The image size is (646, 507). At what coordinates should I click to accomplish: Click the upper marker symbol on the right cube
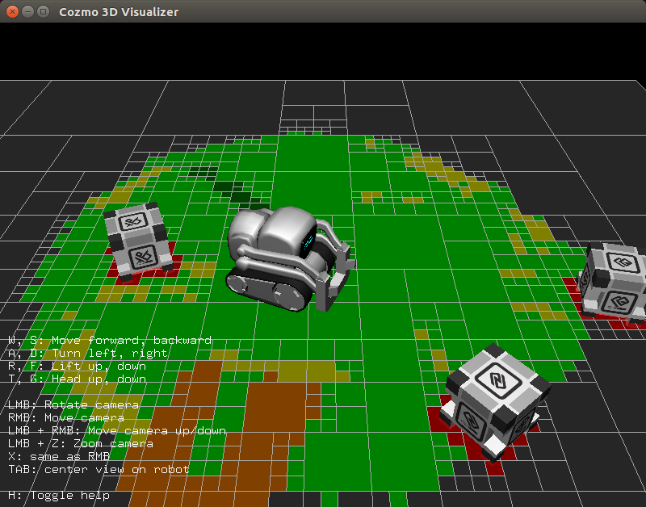pyautogui.click(x=623, y=262)
